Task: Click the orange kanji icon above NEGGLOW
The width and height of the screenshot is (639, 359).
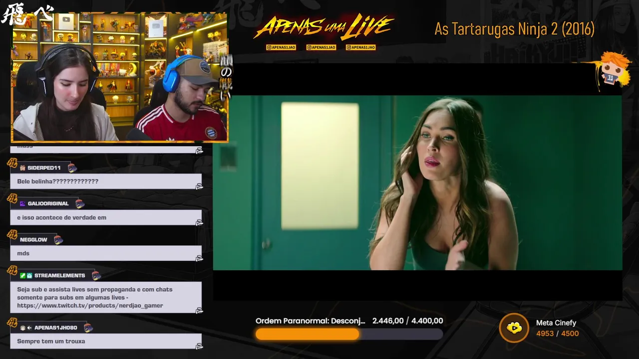Action: (x=12, y=235)
